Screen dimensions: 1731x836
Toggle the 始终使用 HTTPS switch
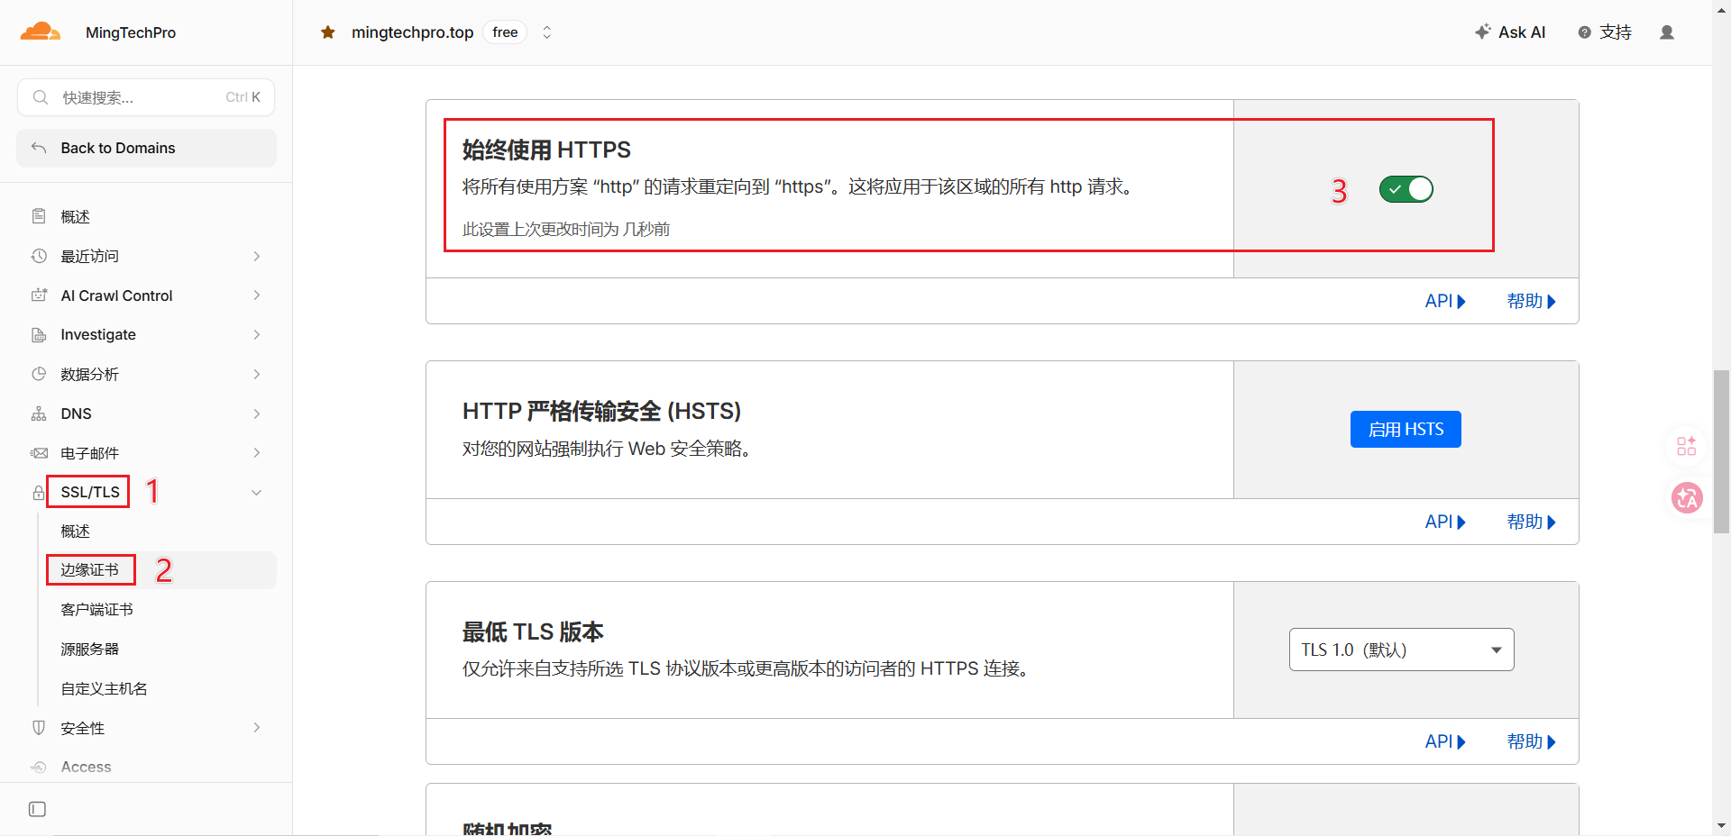(x=1406, y=189)
